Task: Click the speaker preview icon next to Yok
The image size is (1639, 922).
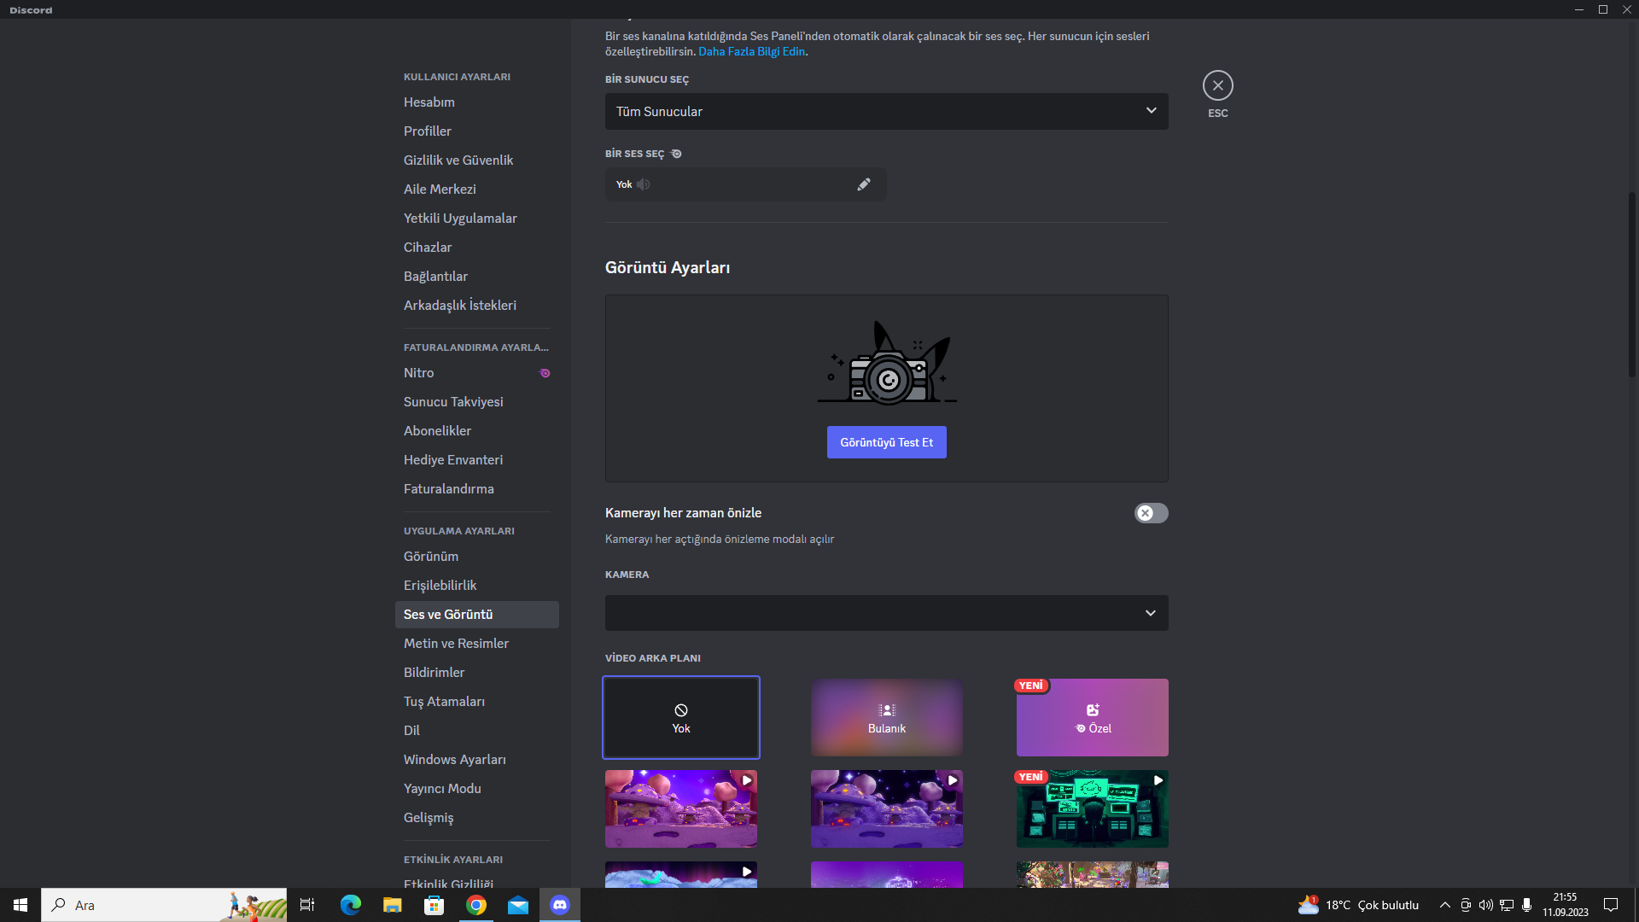Action: click(x=644, y=184)
